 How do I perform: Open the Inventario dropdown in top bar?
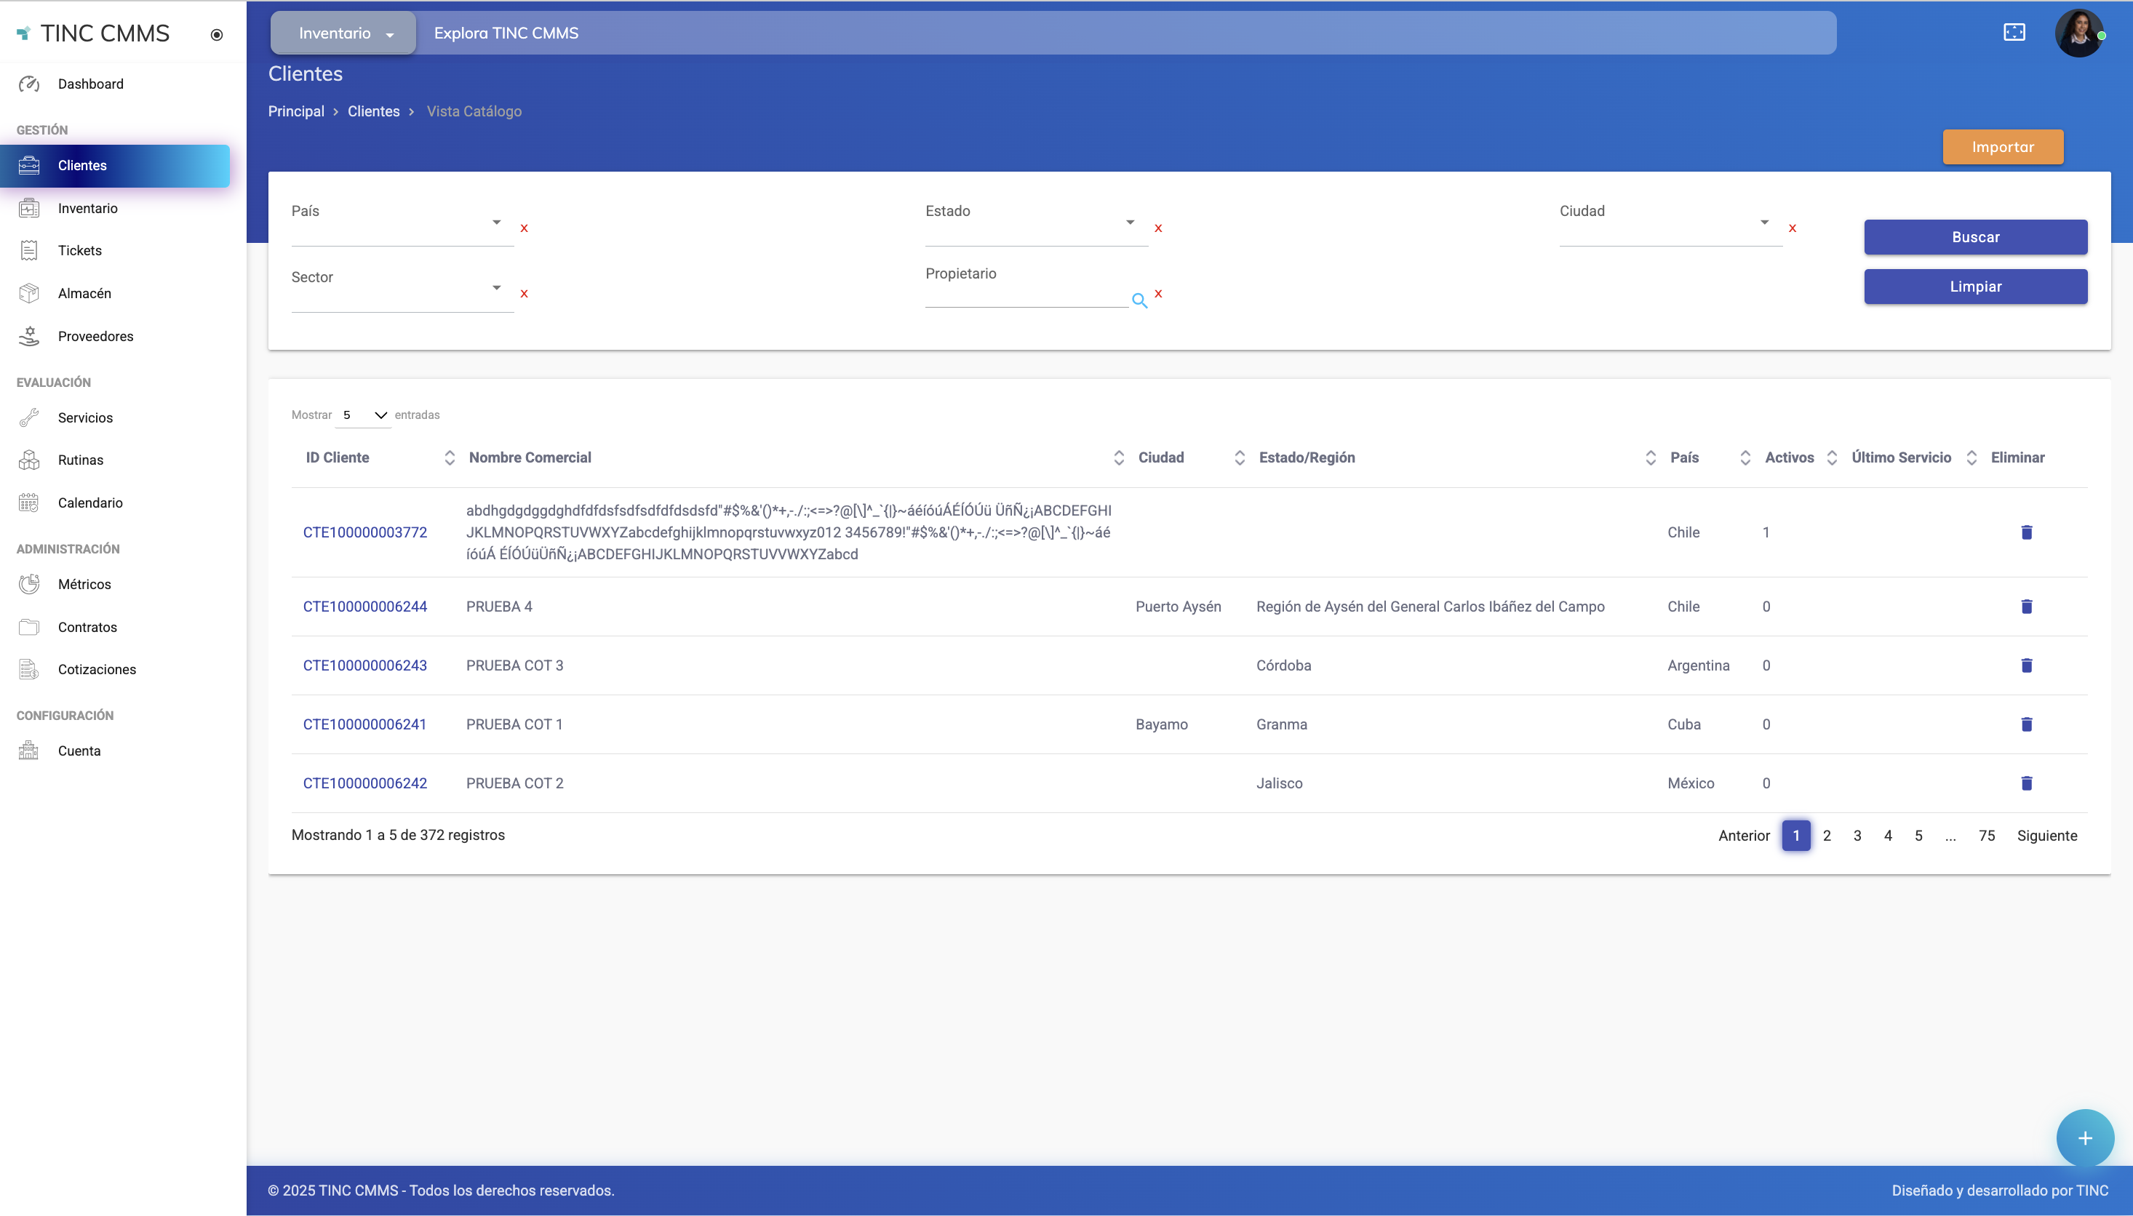[343, 33]
